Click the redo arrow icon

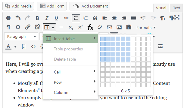[27, 18]
